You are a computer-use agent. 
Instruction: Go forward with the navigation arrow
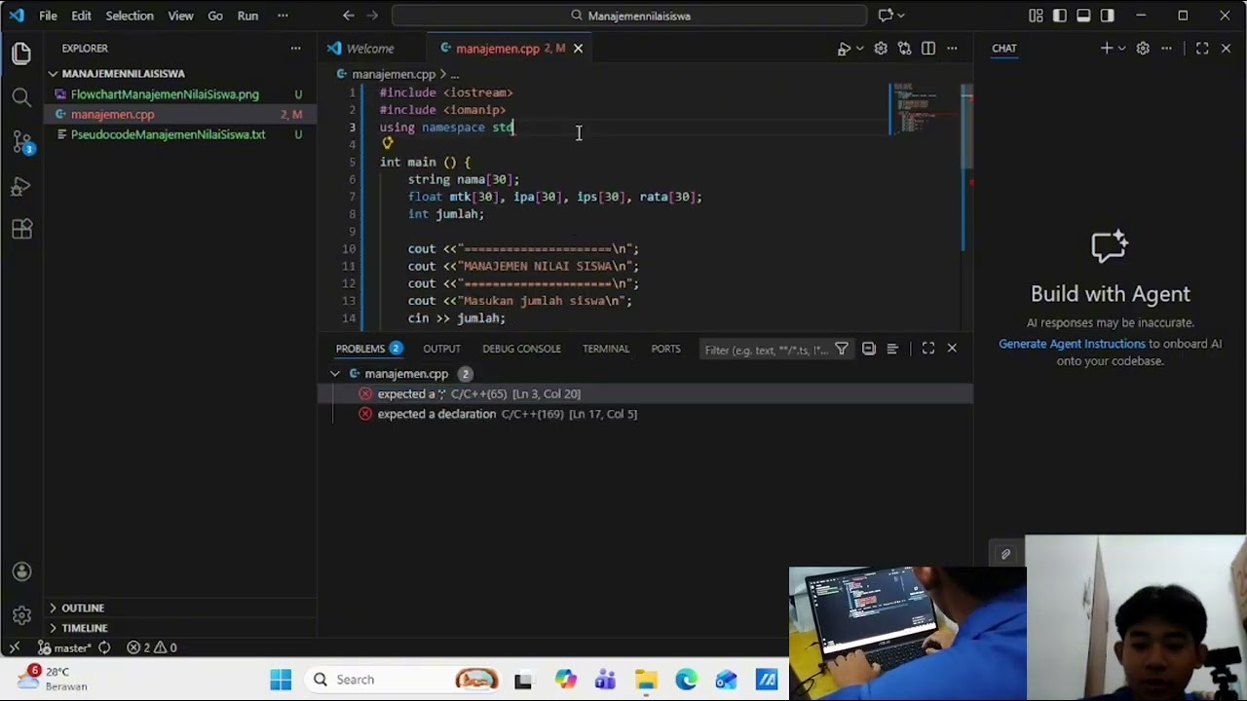[373, 16]
